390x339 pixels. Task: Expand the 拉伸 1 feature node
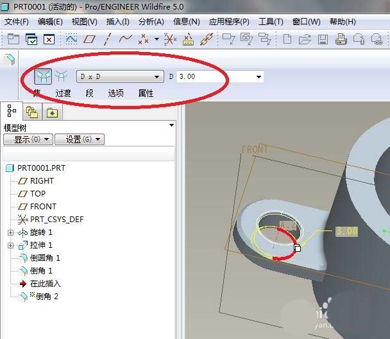click(10, 245)
